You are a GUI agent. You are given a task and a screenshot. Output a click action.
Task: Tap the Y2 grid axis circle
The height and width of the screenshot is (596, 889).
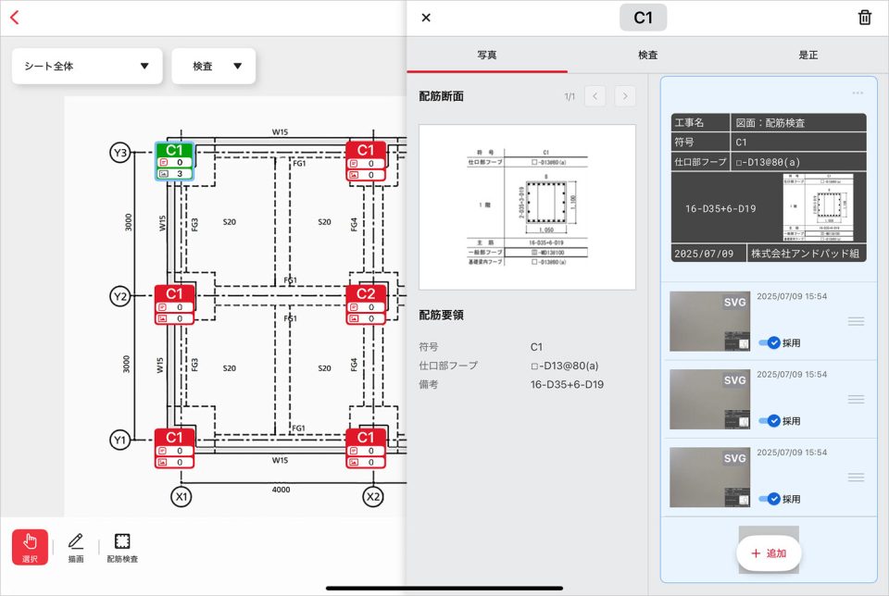[x=120, y=296]
